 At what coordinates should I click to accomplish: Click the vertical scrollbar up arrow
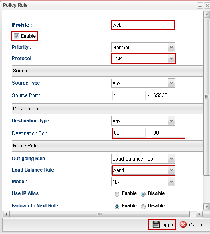[x=206, y=14]
